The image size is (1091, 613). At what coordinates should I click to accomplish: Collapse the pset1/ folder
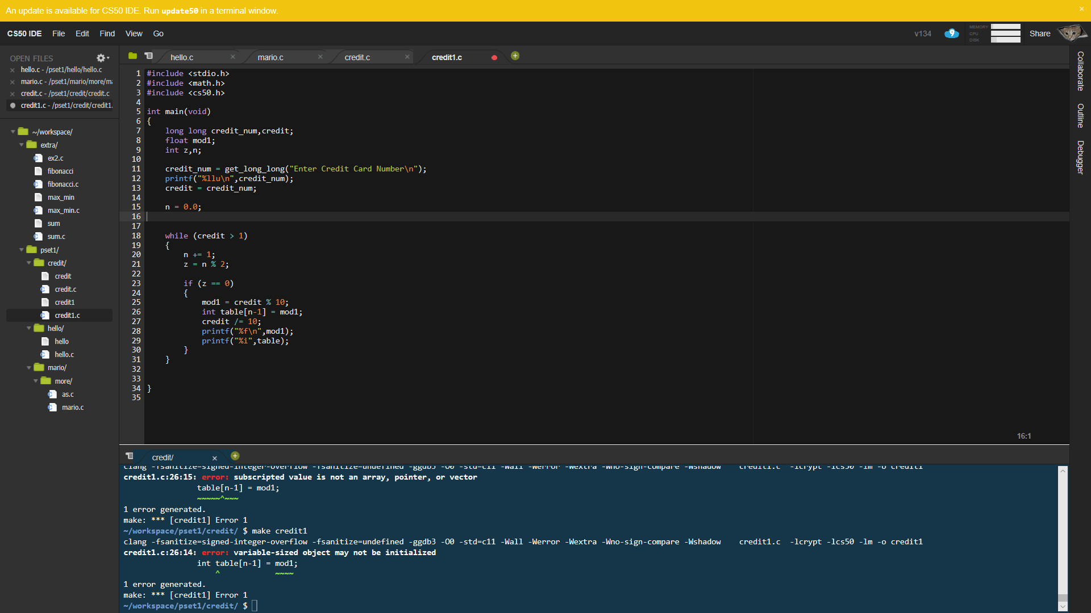tap(22, 250)
